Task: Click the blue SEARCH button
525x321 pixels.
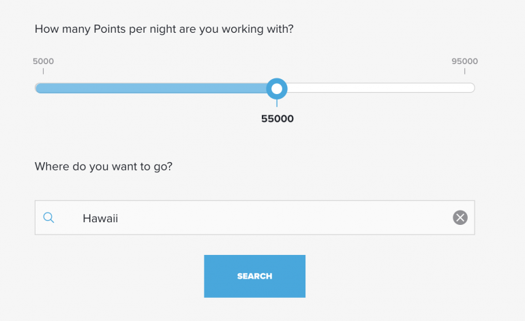Action: pyautogui.click(x=254, y=276)
